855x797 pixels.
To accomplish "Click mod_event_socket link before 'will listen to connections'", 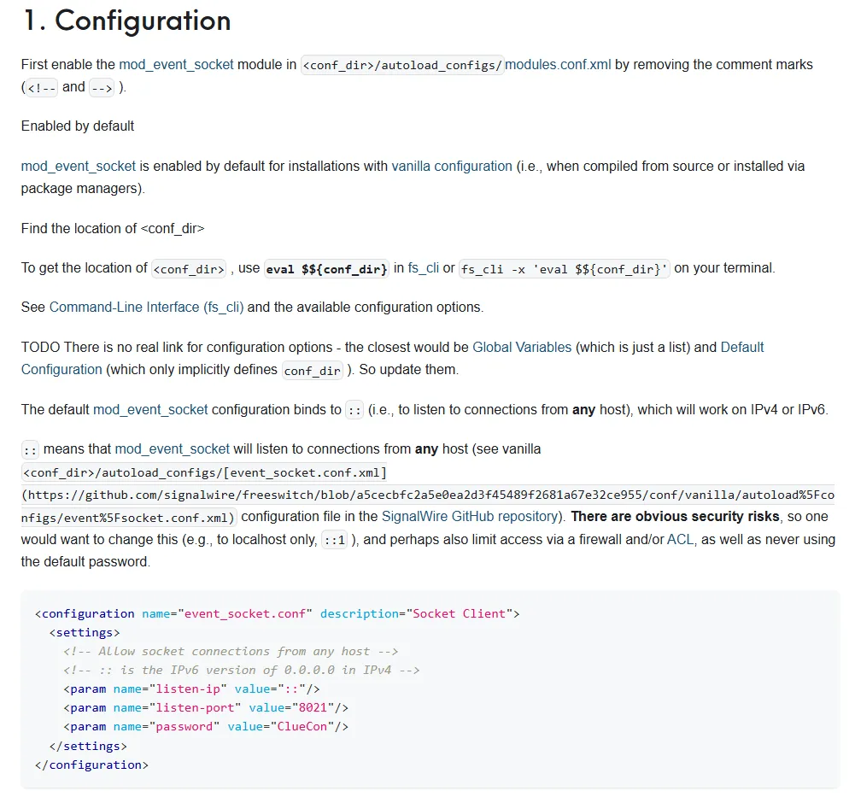I will click(173, 449).
